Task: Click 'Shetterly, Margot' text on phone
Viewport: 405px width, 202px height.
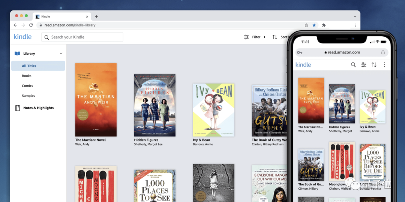Action: click(340, 131)
